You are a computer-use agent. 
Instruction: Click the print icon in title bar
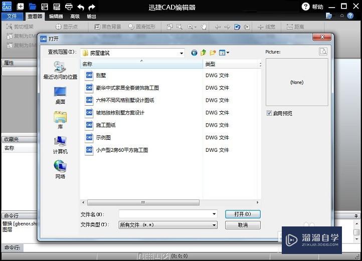tap(69, 7)
